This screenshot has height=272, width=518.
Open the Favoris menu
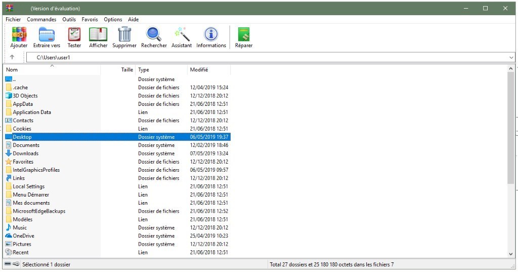pos(90,19)
